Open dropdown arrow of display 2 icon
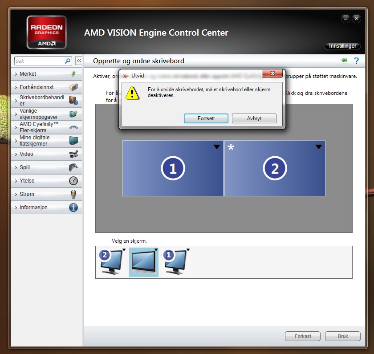374x354 pixels. [124, 250]
